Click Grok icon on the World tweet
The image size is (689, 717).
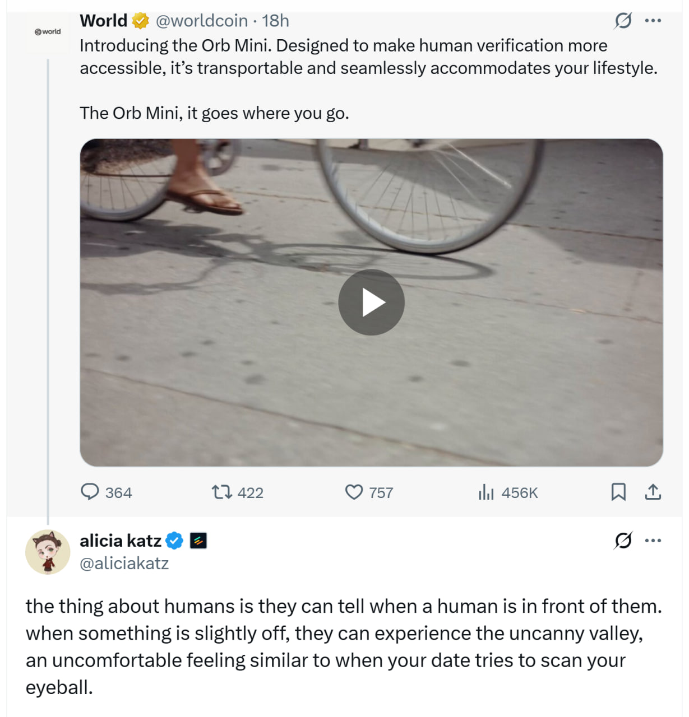point(623,21)
